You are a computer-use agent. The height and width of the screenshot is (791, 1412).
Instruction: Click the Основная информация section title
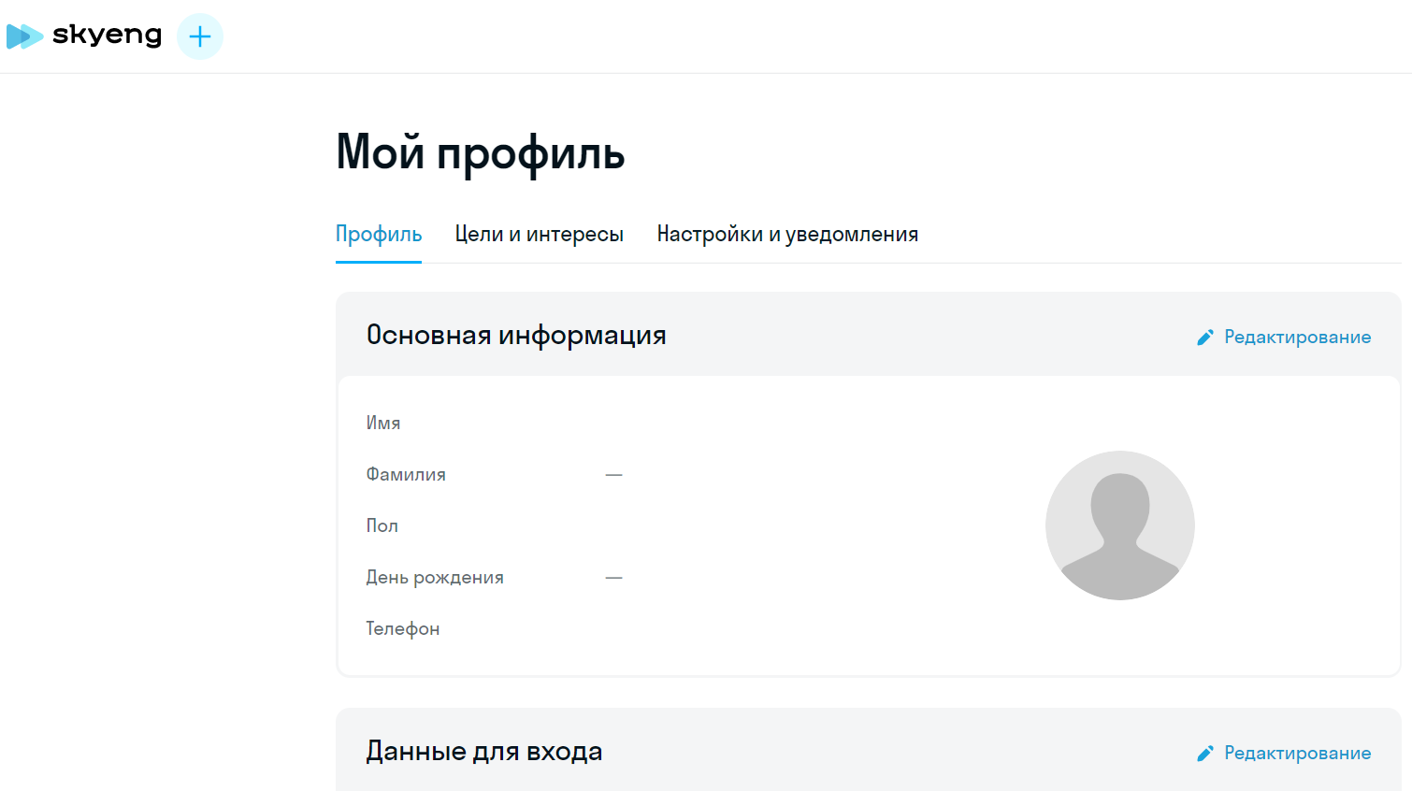[516, 335]
